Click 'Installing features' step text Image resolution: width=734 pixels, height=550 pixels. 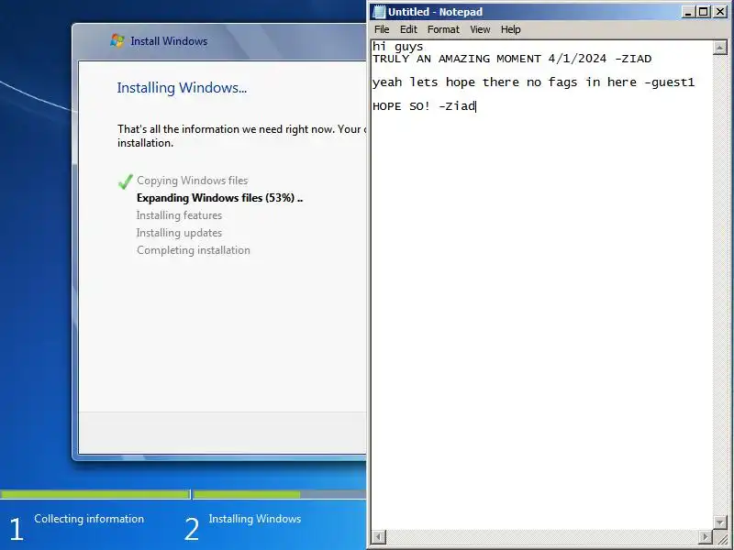coord(179,215)
